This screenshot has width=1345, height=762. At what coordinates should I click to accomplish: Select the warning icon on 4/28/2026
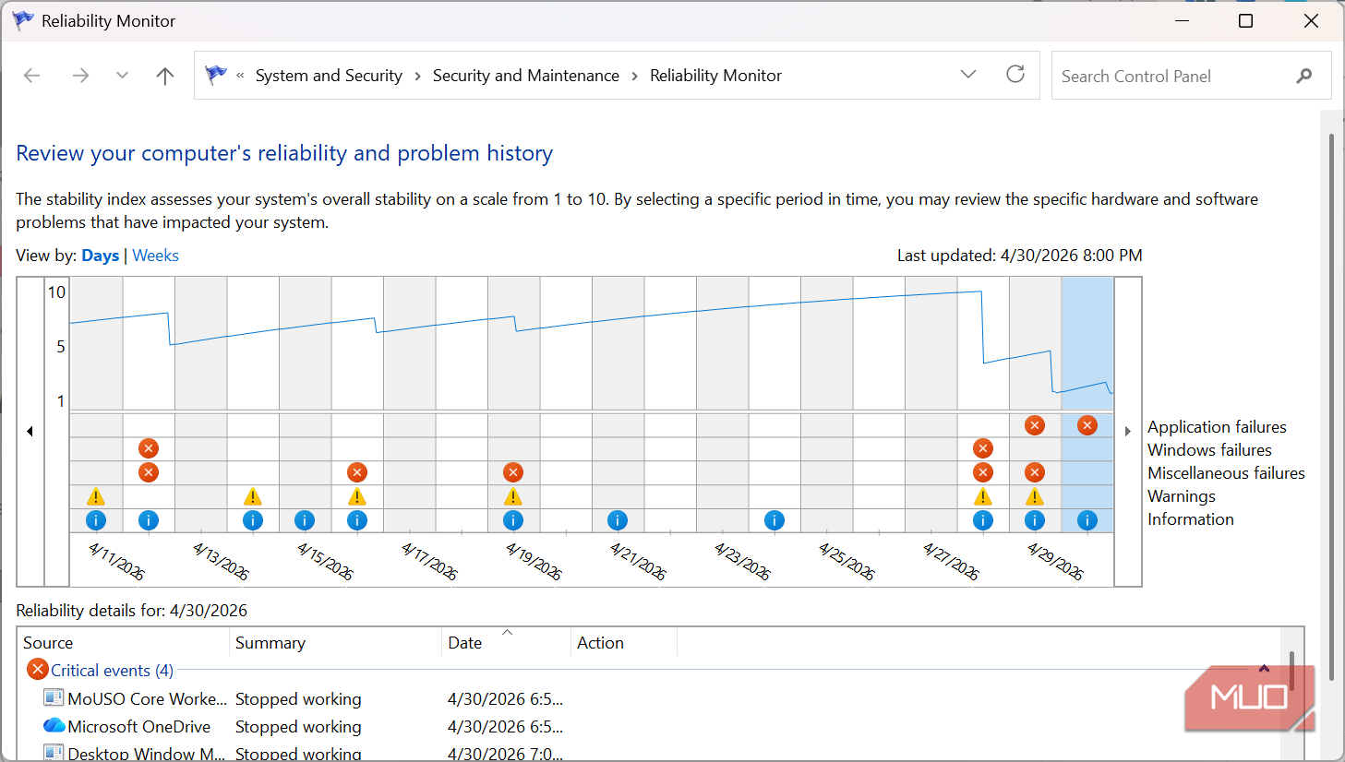click(983, 496)
